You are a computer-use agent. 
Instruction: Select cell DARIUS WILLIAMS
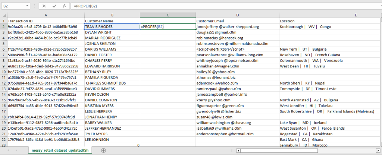point(112,49)
